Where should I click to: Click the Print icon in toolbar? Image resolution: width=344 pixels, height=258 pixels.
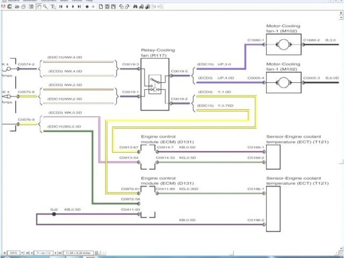23,6
